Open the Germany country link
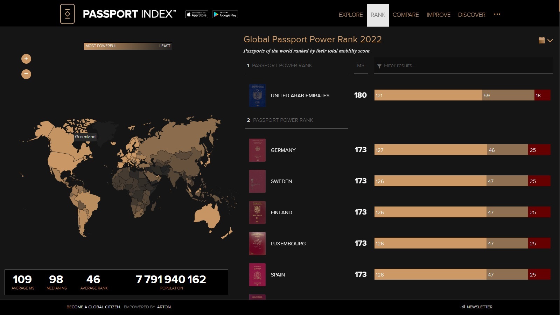Viewport: 560px width, 315px height. [283, 150]
